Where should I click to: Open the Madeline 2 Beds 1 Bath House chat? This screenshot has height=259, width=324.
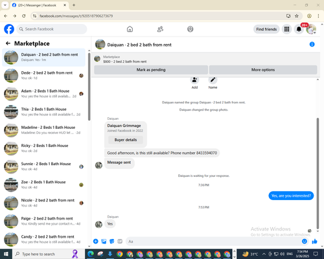click(x=43, y=130)
